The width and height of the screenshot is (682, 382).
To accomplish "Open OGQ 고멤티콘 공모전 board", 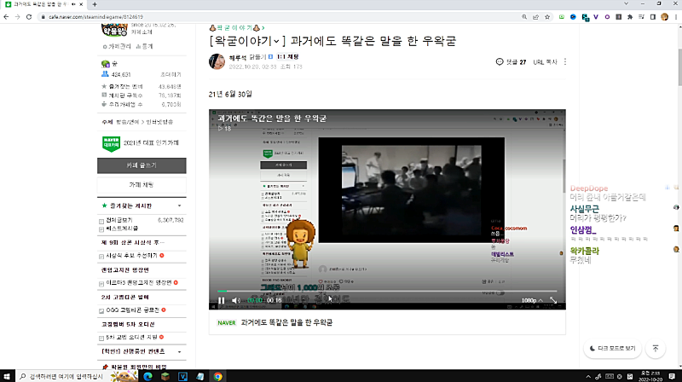I will point(133,310).
